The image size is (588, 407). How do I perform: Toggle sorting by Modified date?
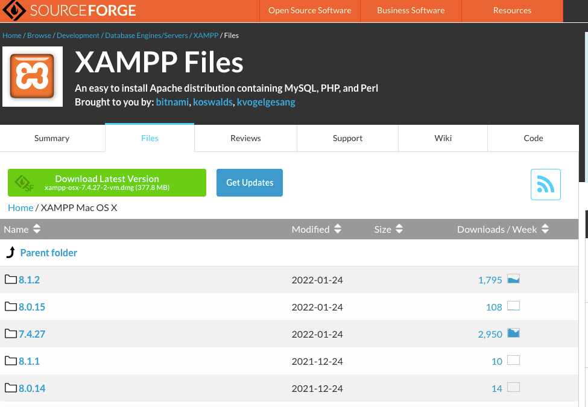tap(338, 229)
